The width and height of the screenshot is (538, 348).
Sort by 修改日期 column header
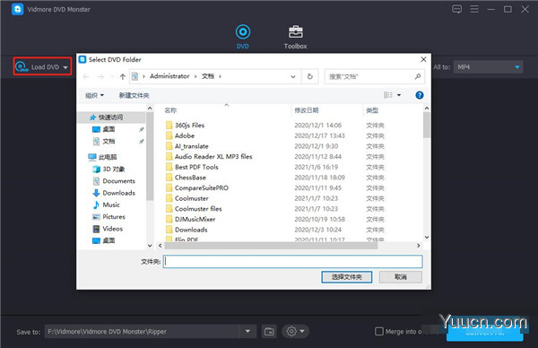coord(307,110)
